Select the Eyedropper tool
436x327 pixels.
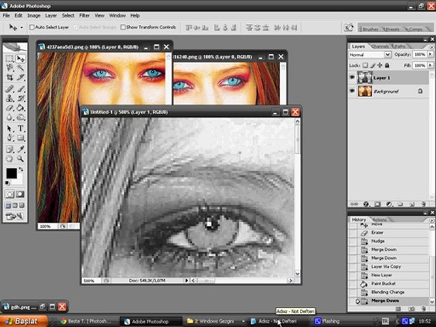click(x=20, y=149)
